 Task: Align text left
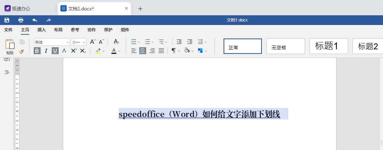[134, 51]
